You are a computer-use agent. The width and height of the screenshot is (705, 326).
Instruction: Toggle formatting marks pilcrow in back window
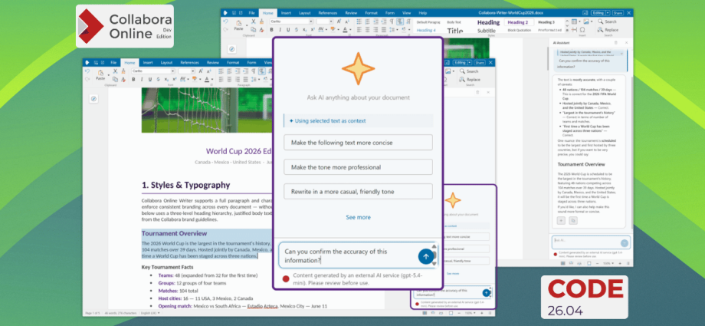point(392,21)
